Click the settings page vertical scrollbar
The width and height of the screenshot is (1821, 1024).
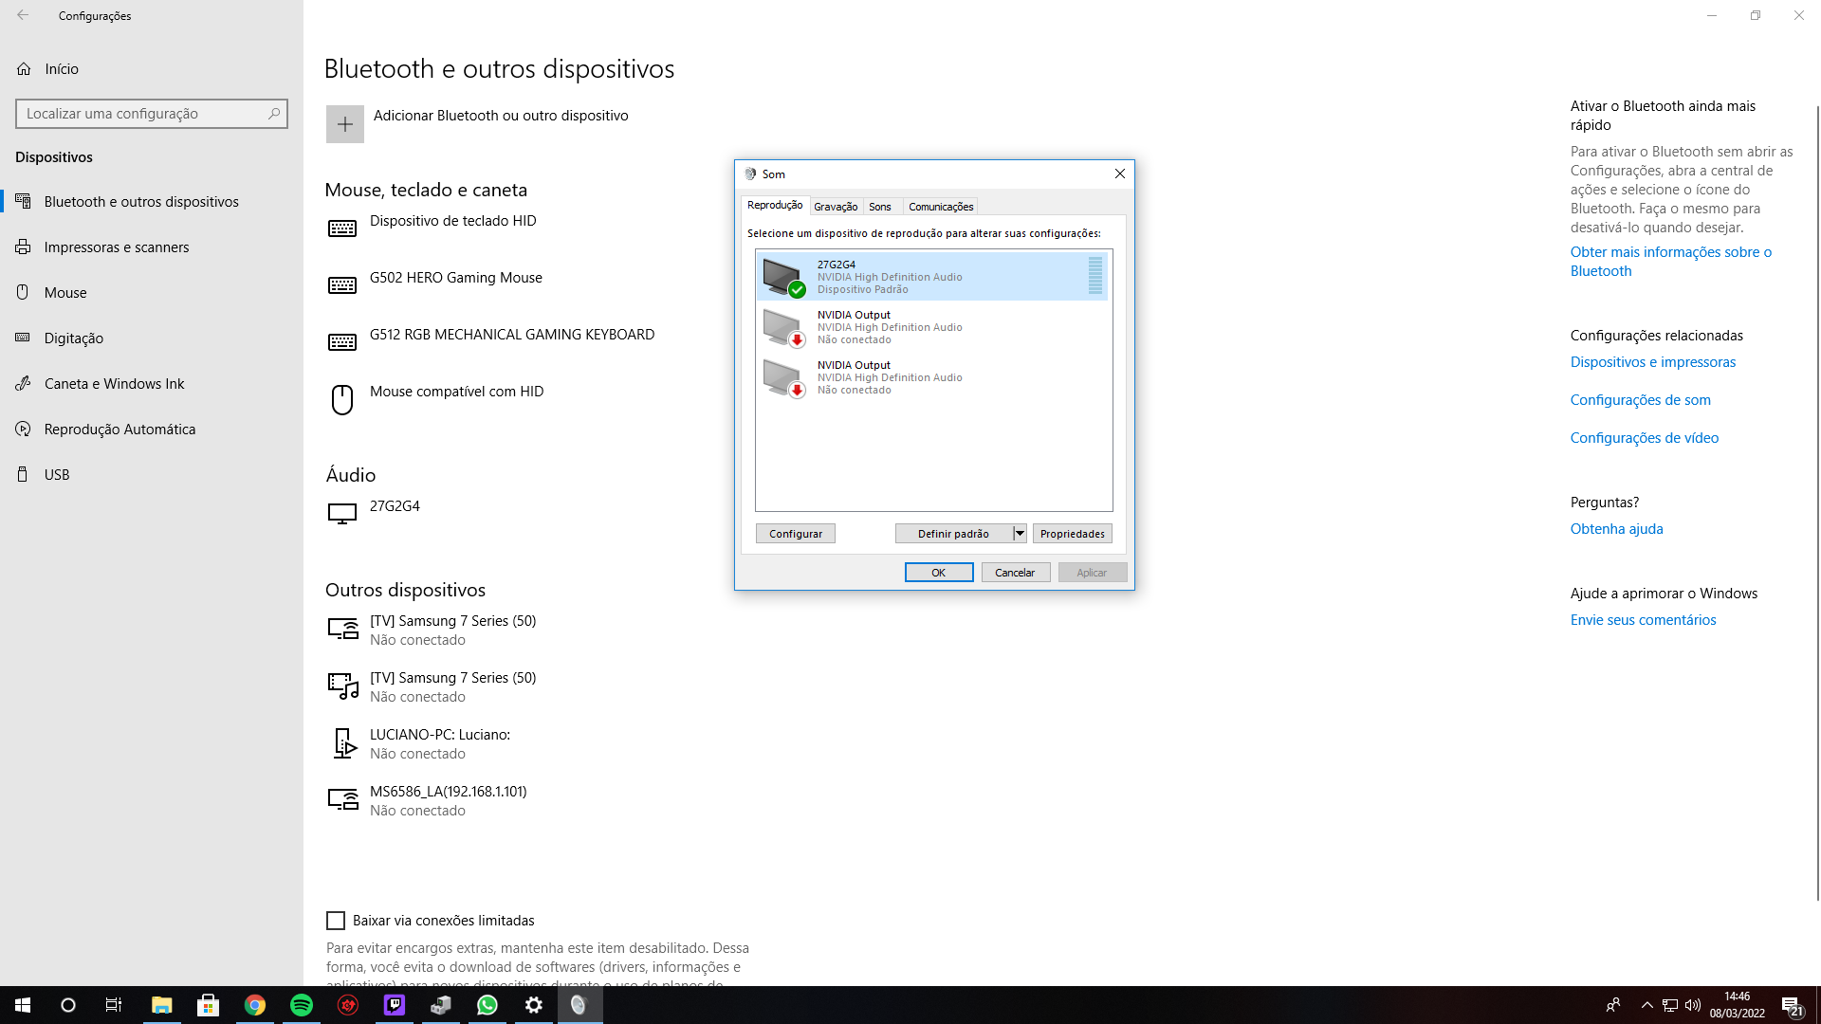tap(1817, 503)
